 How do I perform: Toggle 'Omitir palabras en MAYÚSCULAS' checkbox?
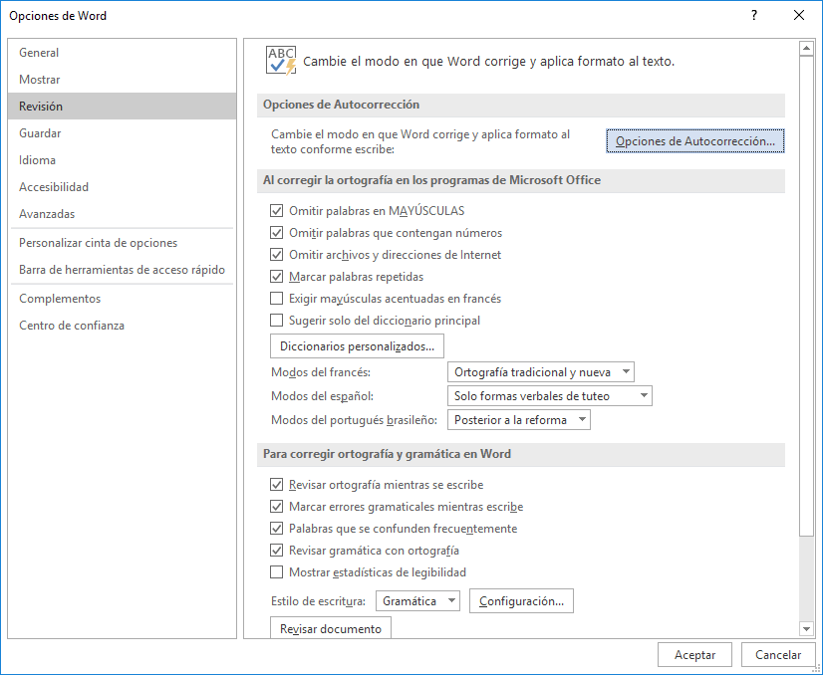(x=277, y=211)
